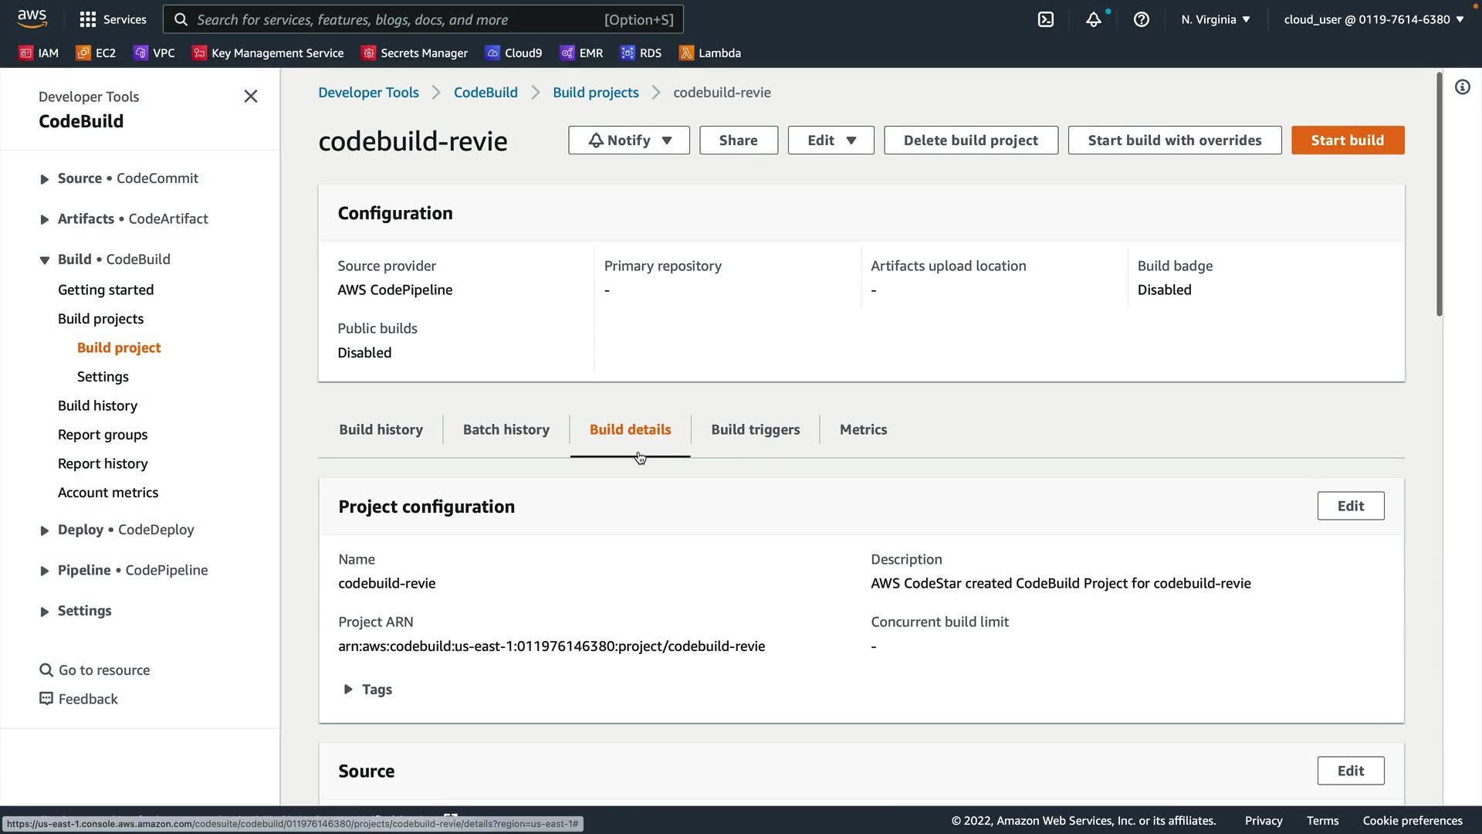Screen dimensions: 1482x834
Task: Switch to the Metrics tab
Action: point(863,429)
